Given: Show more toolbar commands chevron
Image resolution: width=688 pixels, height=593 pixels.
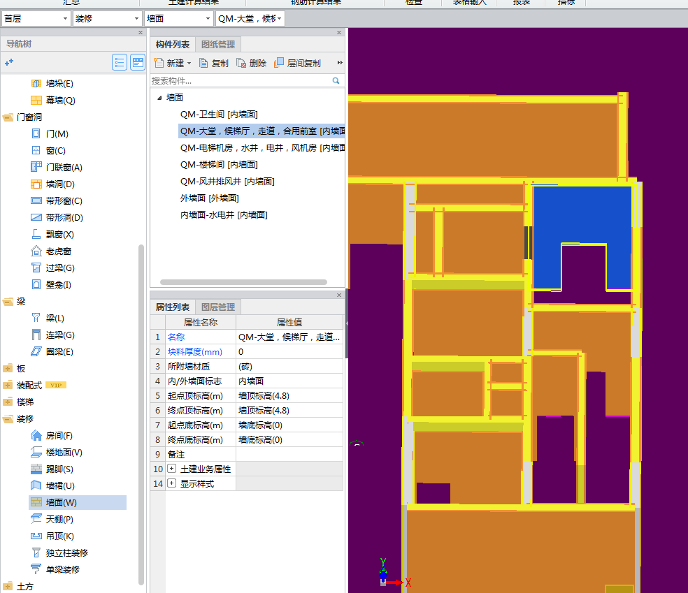Looking at the screenshot, I should (x=340, y=63).
